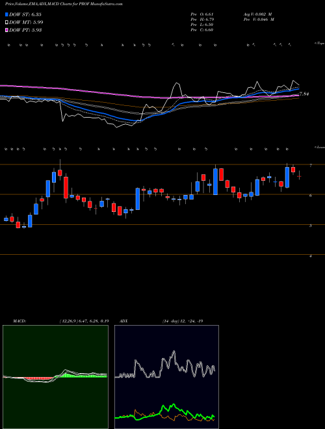Screen dimensions: 325x429
Task: Click the 'Avg V: 0.002 M' volume text
Action: (x=258, y=14)
